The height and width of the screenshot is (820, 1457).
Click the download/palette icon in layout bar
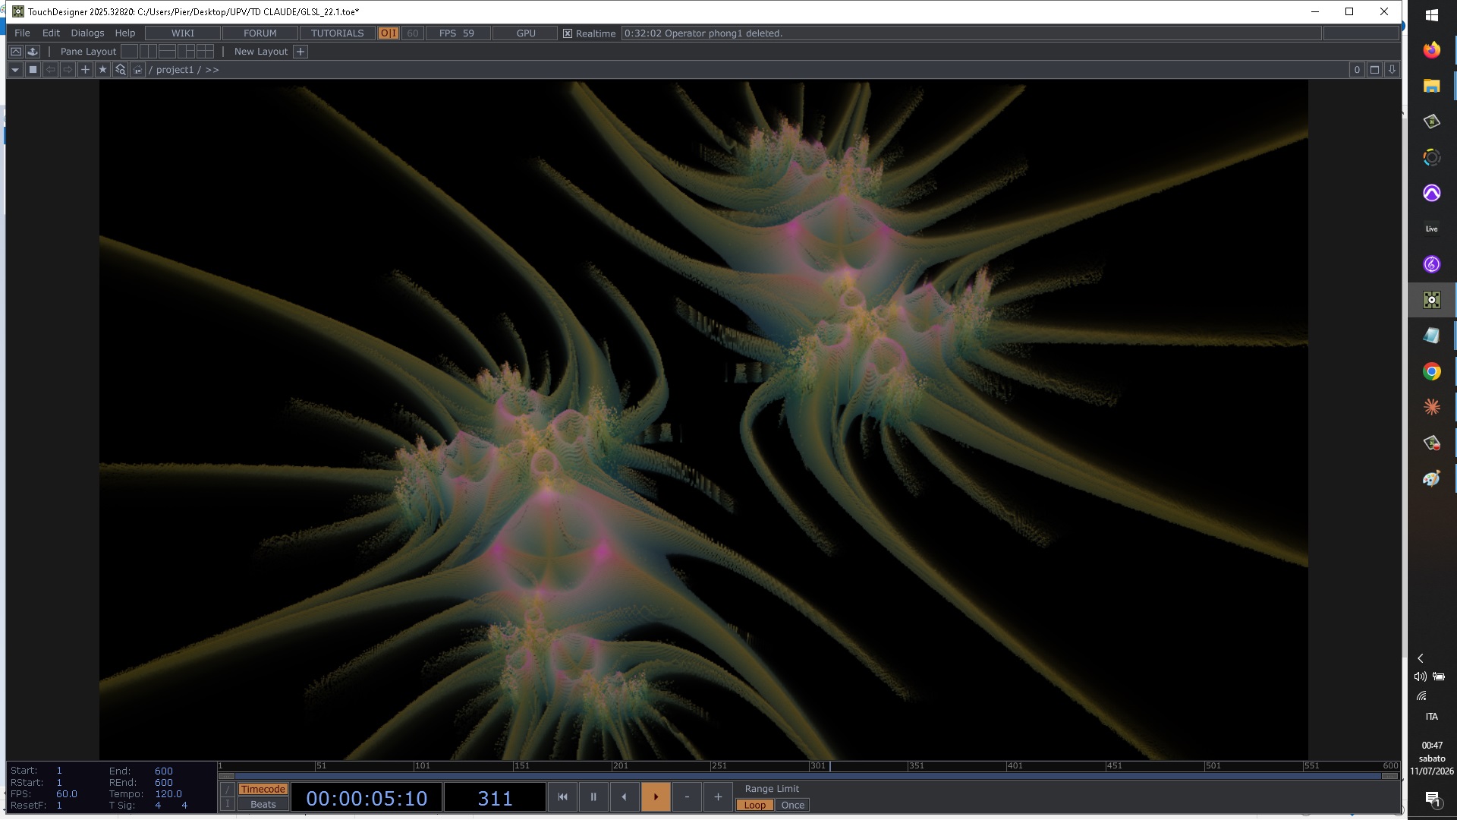point(33,52)
